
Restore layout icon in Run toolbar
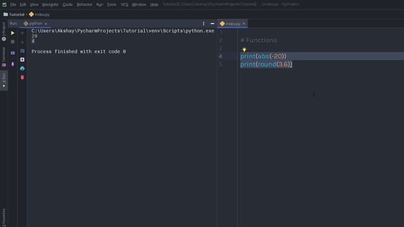[x=13, y=53]
